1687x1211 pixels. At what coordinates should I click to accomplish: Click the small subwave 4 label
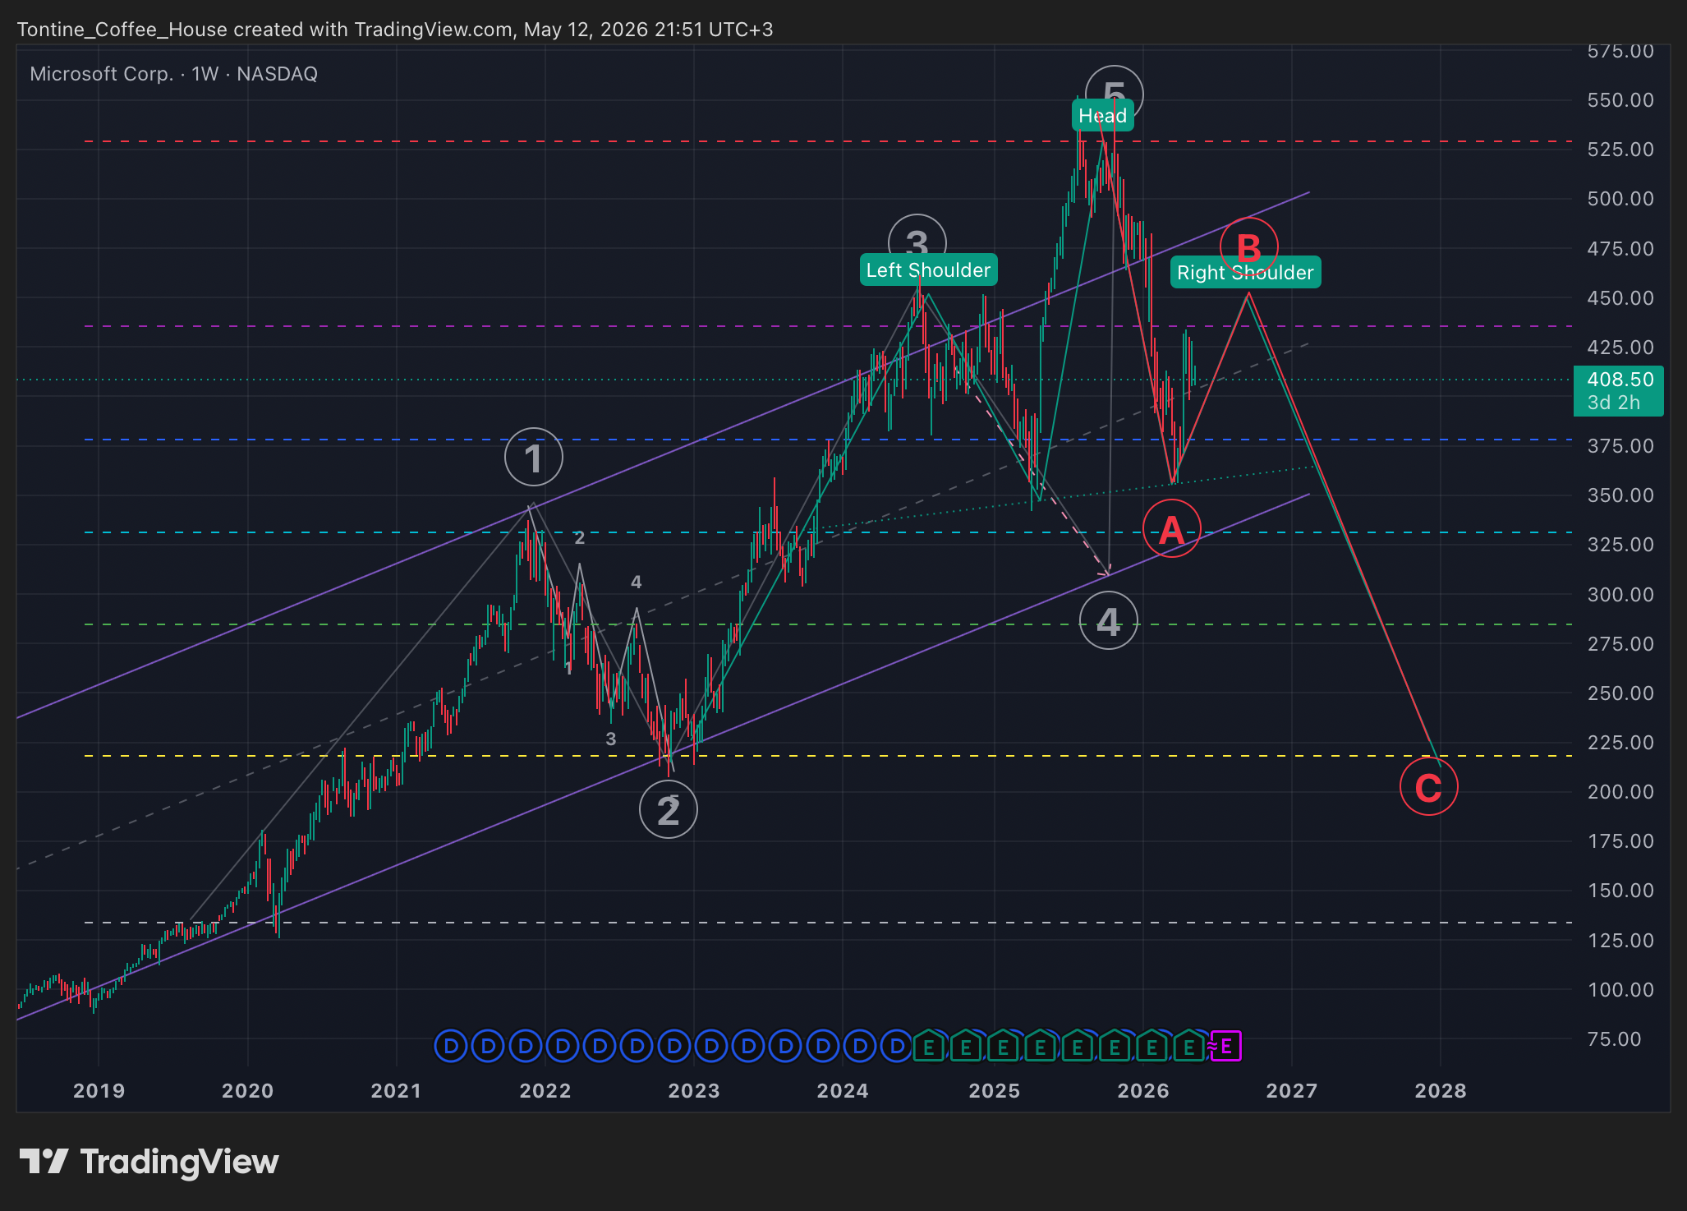(x=636, y=582)
